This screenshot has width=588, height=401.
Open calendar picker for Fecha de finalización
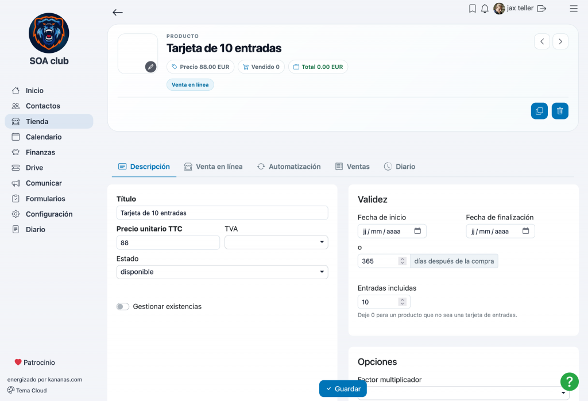tap(526, 231)
